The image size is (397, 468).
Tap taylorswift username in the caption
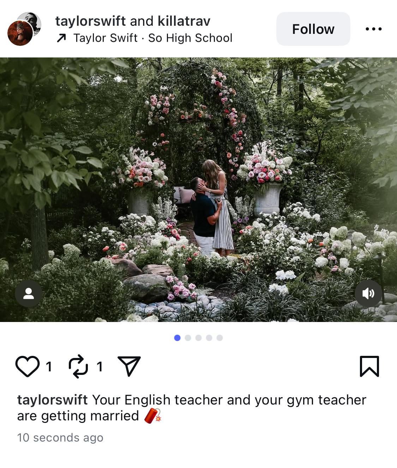[52, 400]
